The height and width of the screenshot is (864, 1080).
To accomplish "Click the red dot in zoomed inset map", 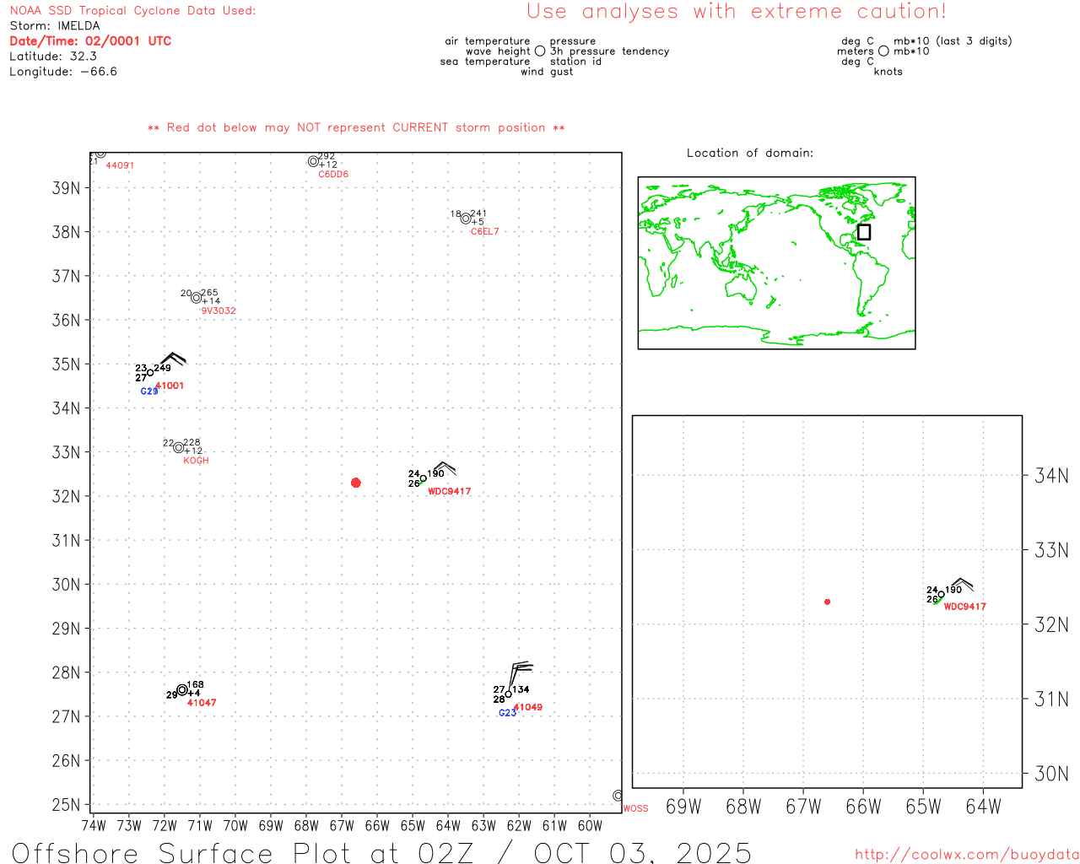I will tap(827, 602).
